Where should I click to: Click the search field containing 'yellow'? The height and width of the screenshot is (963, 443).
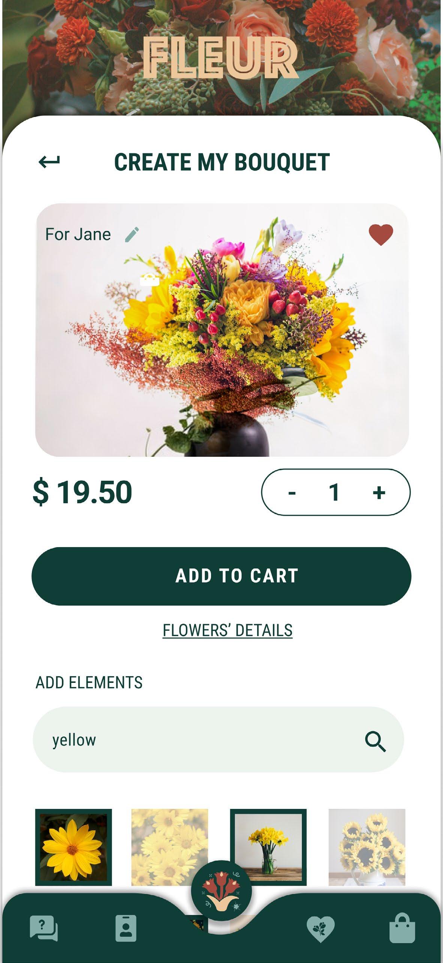(x=219, y=740)
